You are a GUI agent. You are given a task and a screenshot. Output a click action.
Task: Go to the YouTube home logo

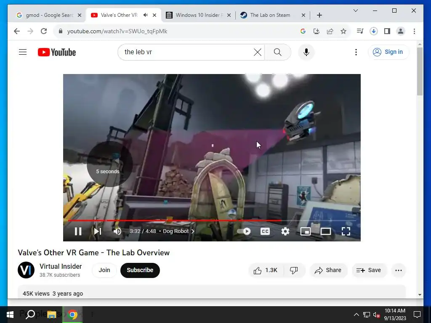(x=57, y=52)
